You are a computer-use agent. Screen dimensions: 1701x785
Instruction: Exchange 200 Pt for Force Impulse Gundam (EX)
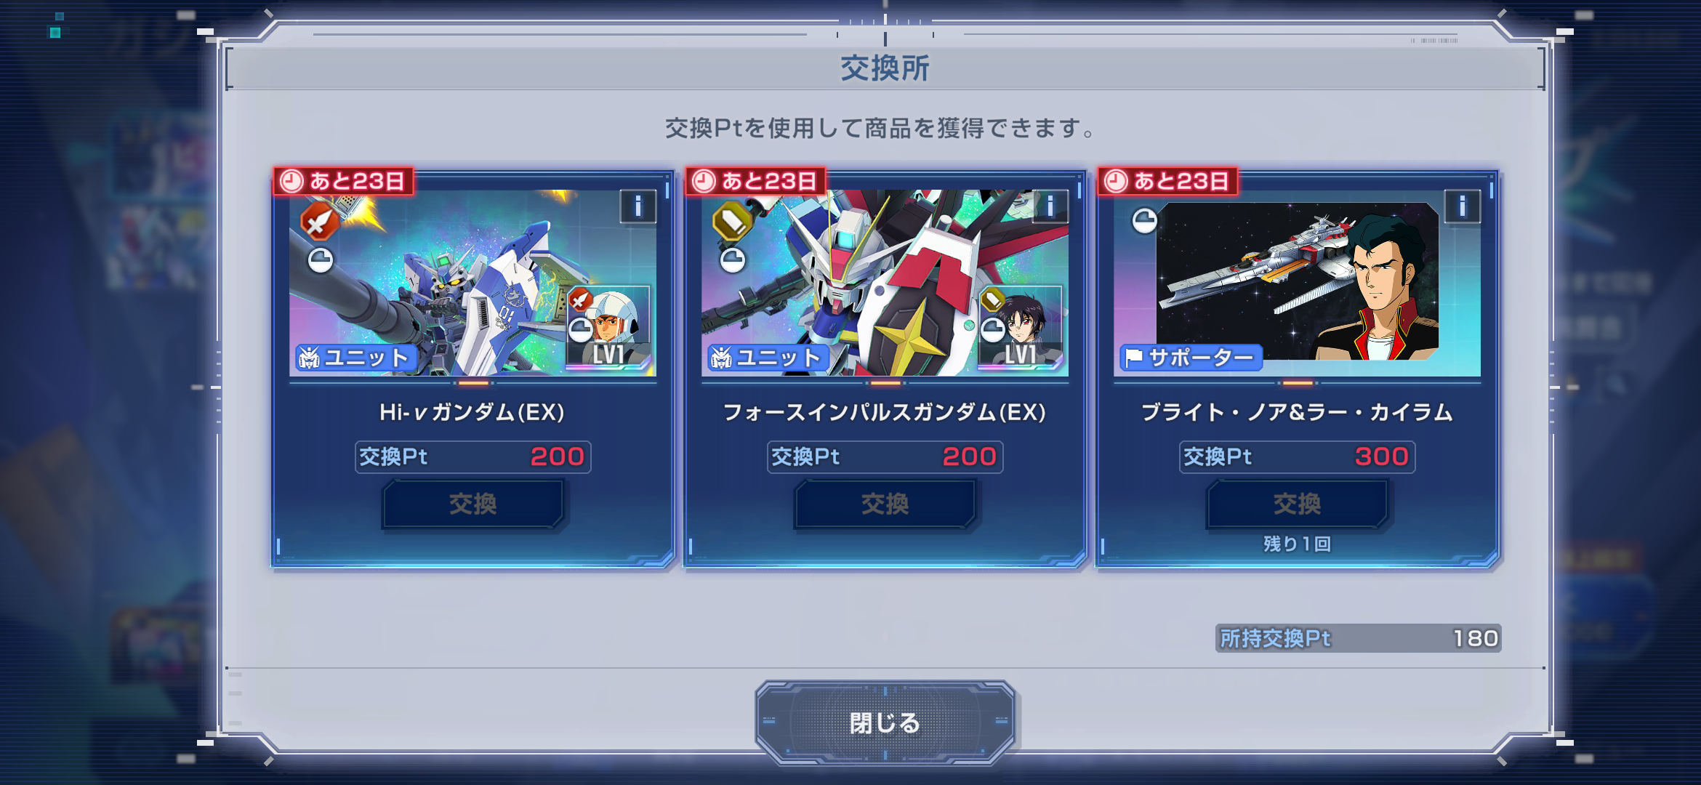coord(885,504)
